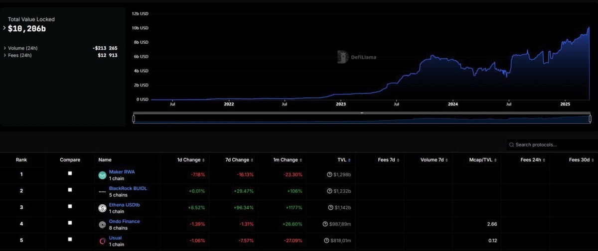
Task: Click the sort arrows next to Fees 24h
Action: point(544,160)
